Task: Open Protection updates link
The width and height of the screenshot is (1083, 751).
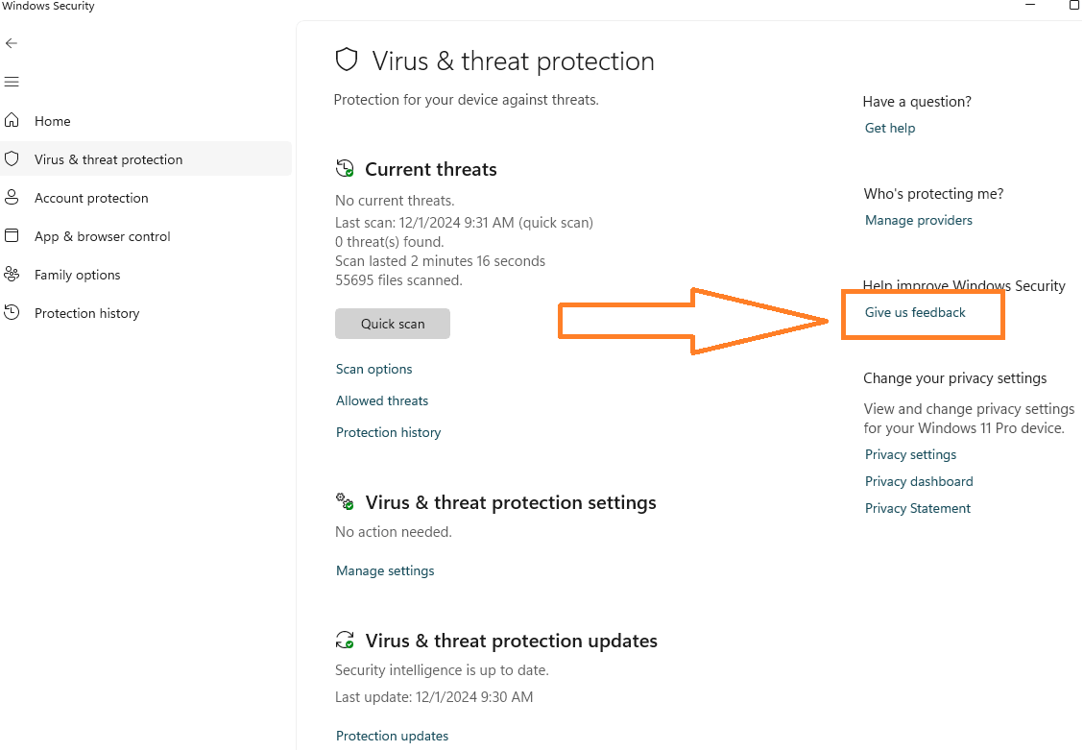Action: (392, 736)
